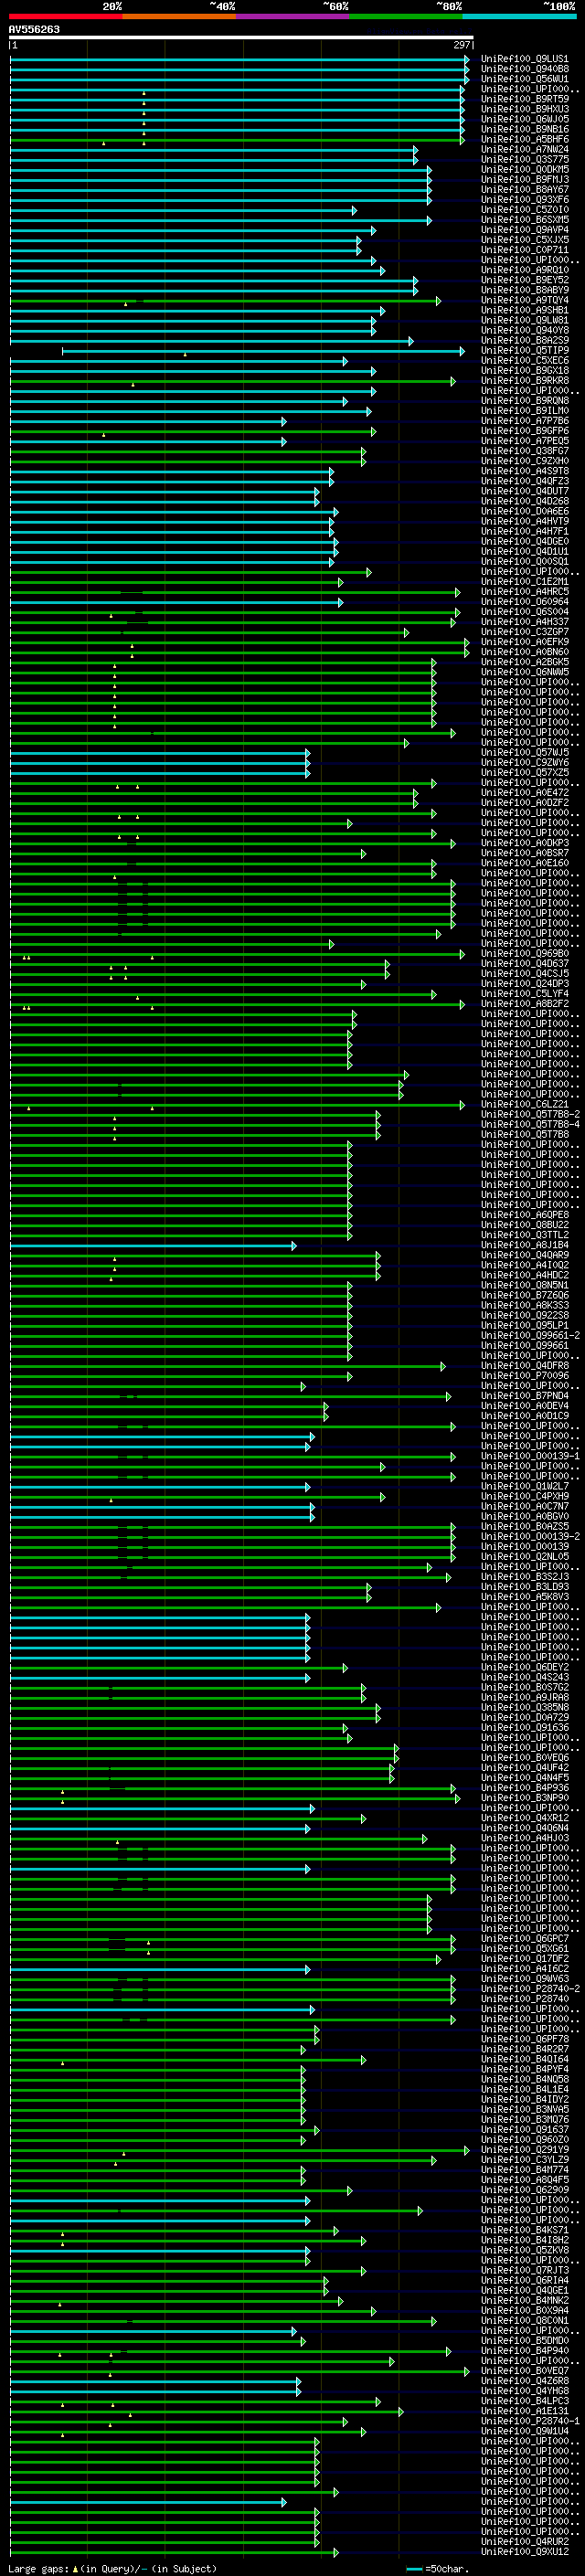Click hit label UniRef100_Q38FG7
This screenshot has height=2576, width=585.
524,451
